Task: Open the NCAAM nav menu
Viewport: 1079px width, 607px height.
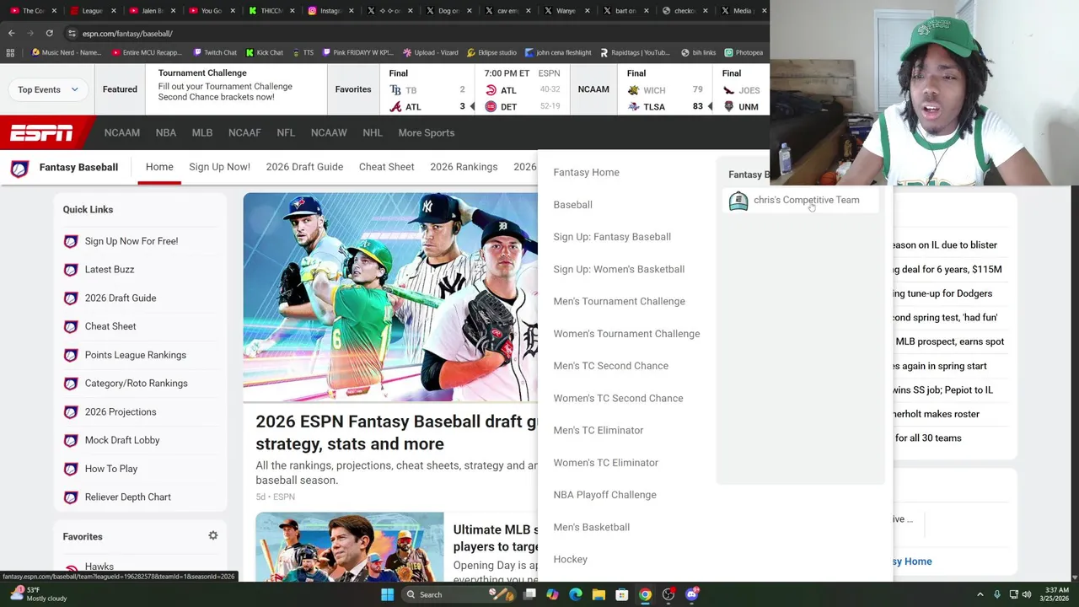Action: coord(122,133)
